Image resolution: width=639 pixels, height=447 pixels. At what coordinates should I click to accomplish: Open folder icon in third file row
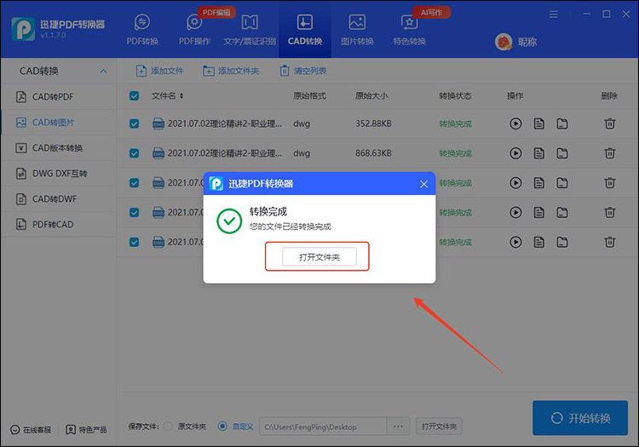pyautogui.click(x=562, y=183)
